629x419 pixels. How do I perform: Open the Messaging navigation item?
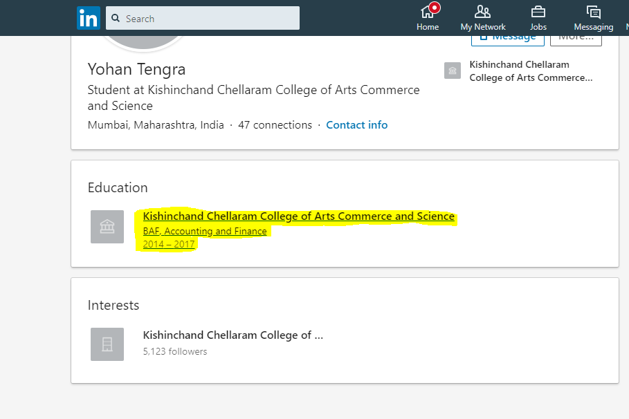click(x=593, y=18)
